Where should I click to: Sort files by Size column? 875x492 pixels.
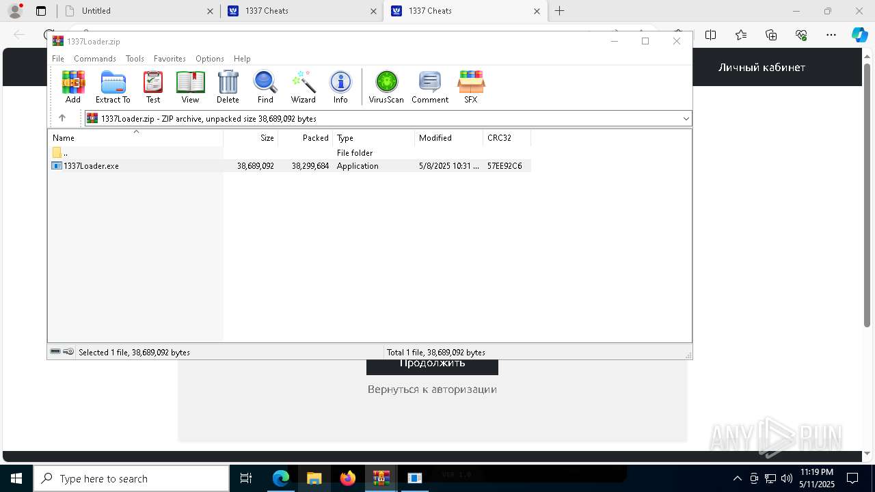(251, 138)
